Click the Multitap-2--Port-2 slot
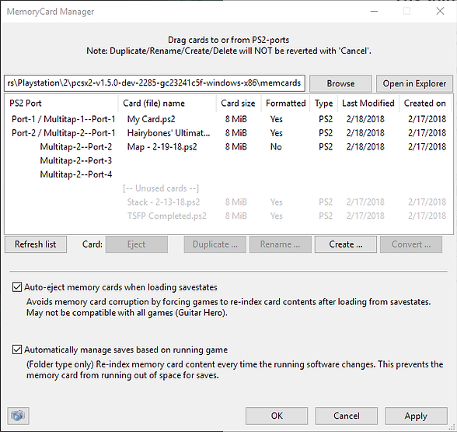This screenshot has height=432, width=457. click(76, 147)
